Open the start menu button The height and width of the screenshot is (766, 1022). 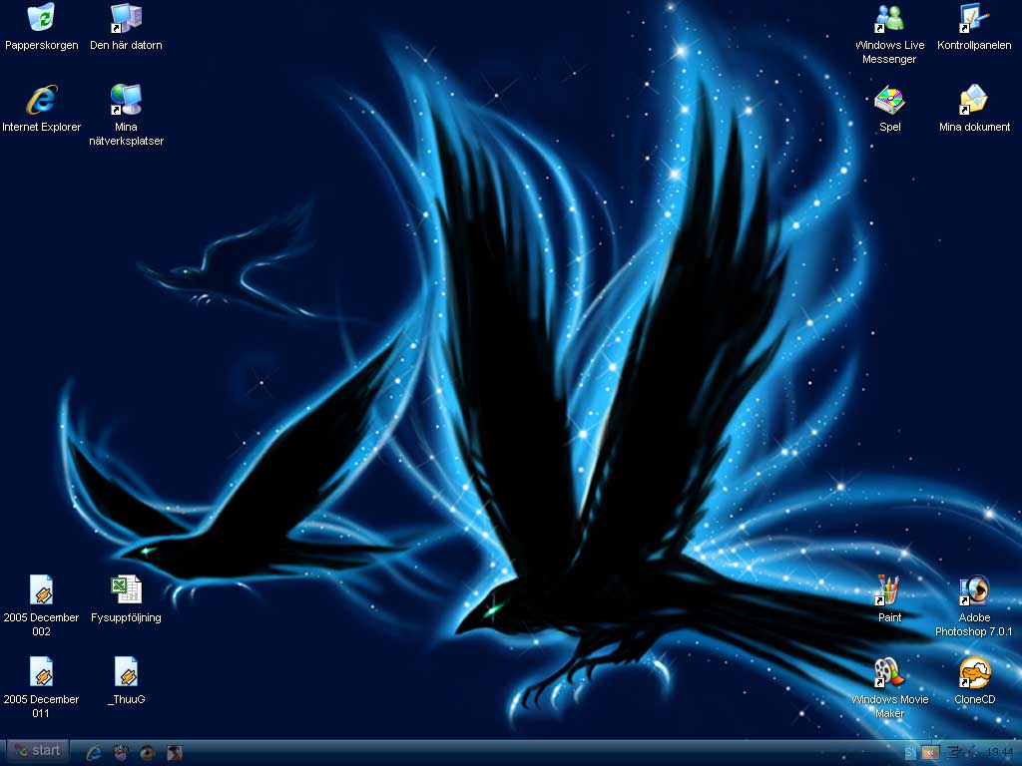pyautogui.click(x=37, y=751)
